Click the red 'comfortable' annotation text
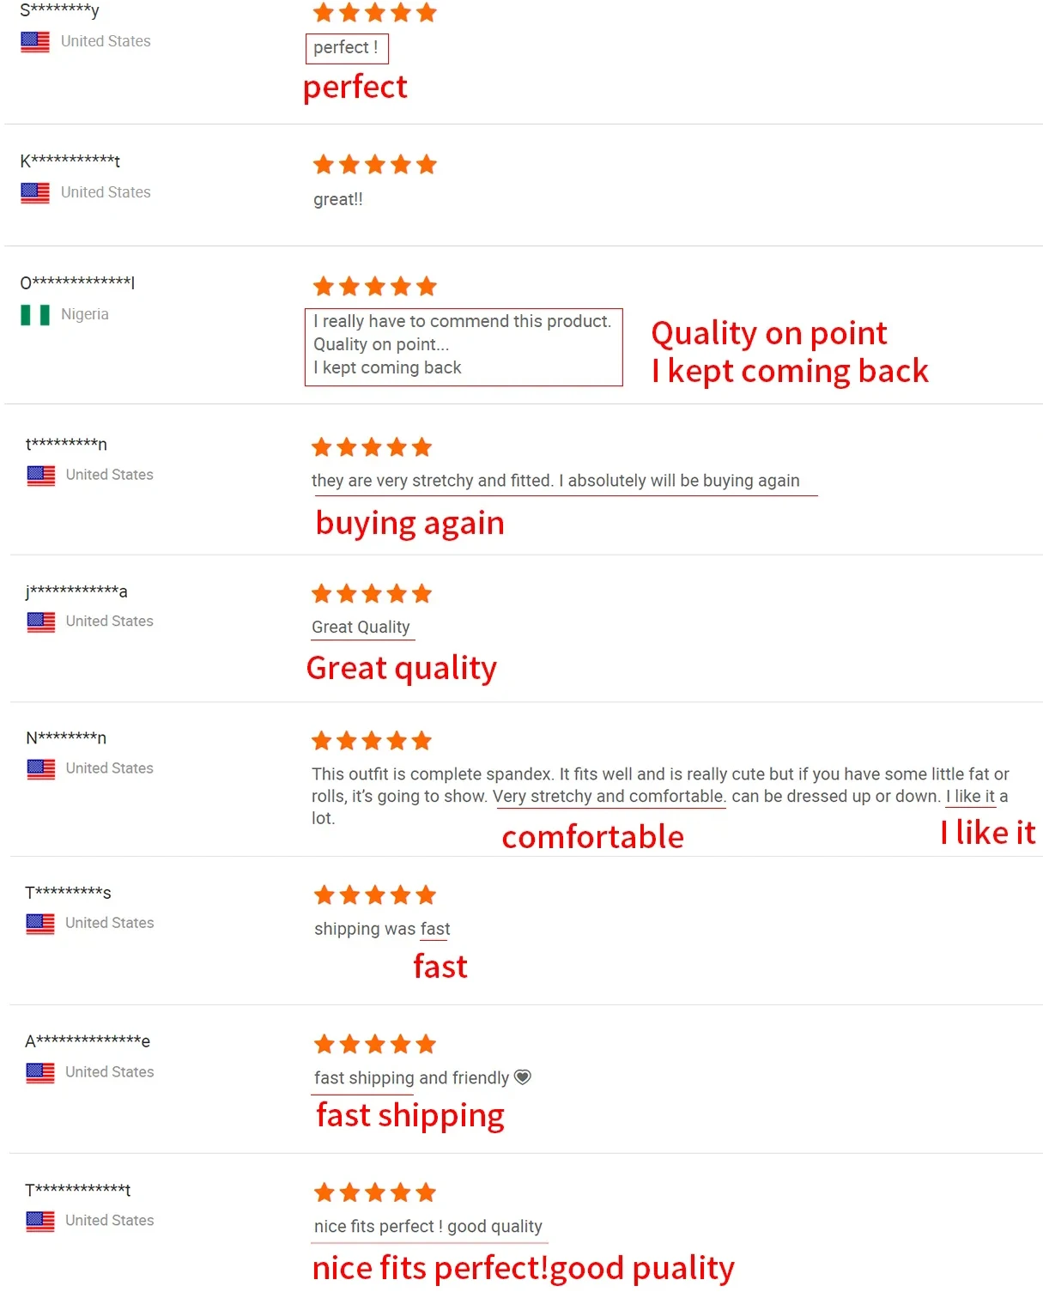The width and height of the screenshot is (1043, 1292). (592, 837)
